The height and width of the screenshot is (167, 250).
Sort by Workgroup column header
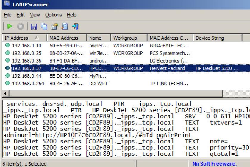[129, 38]
